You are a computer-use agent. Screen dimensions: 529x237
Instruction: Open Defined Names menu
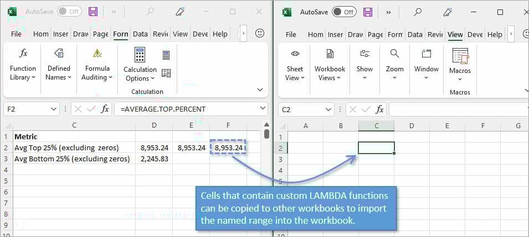(x=59, y=65)
